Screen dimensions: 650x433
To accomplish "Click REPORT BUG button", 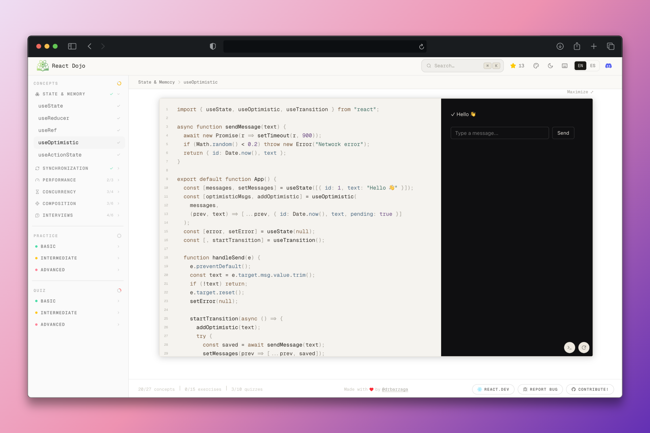I will point(540,389).
